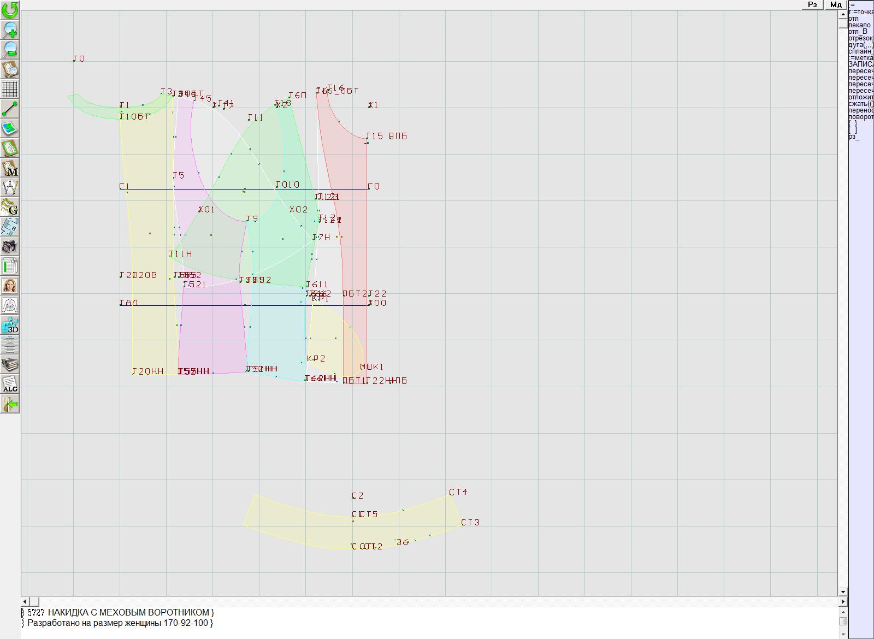Choose 'ЗАПИСАТЬ' entry in command list
The image size is (874, 639).
click(x=860, y=64)
